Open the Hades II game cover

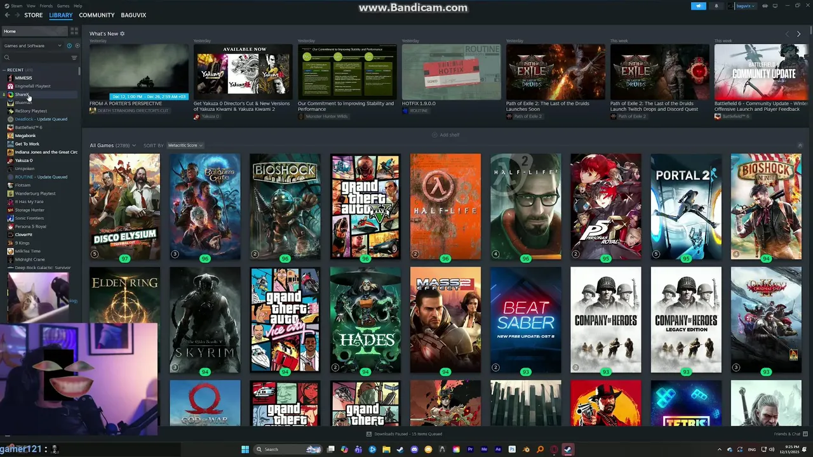[365, 320]
